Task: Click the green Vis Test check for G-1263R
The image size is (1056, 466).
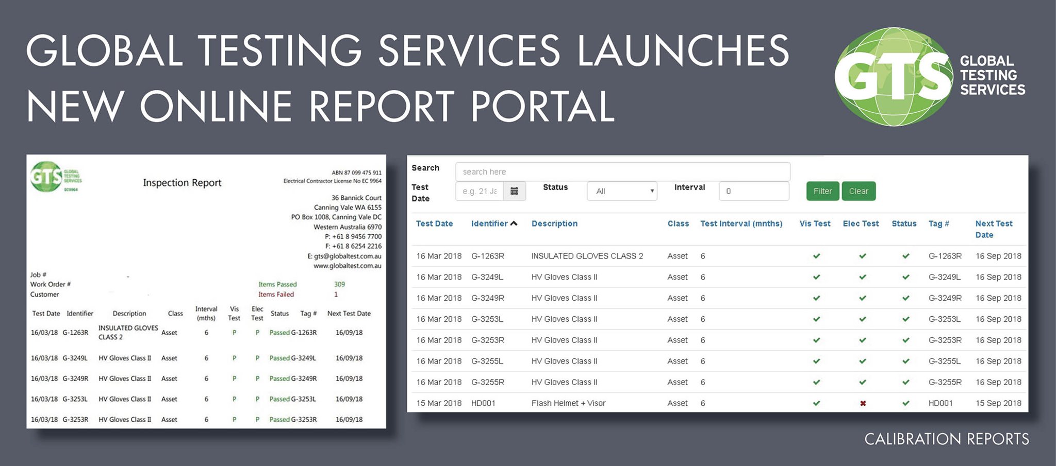Action: pos(816,256)
